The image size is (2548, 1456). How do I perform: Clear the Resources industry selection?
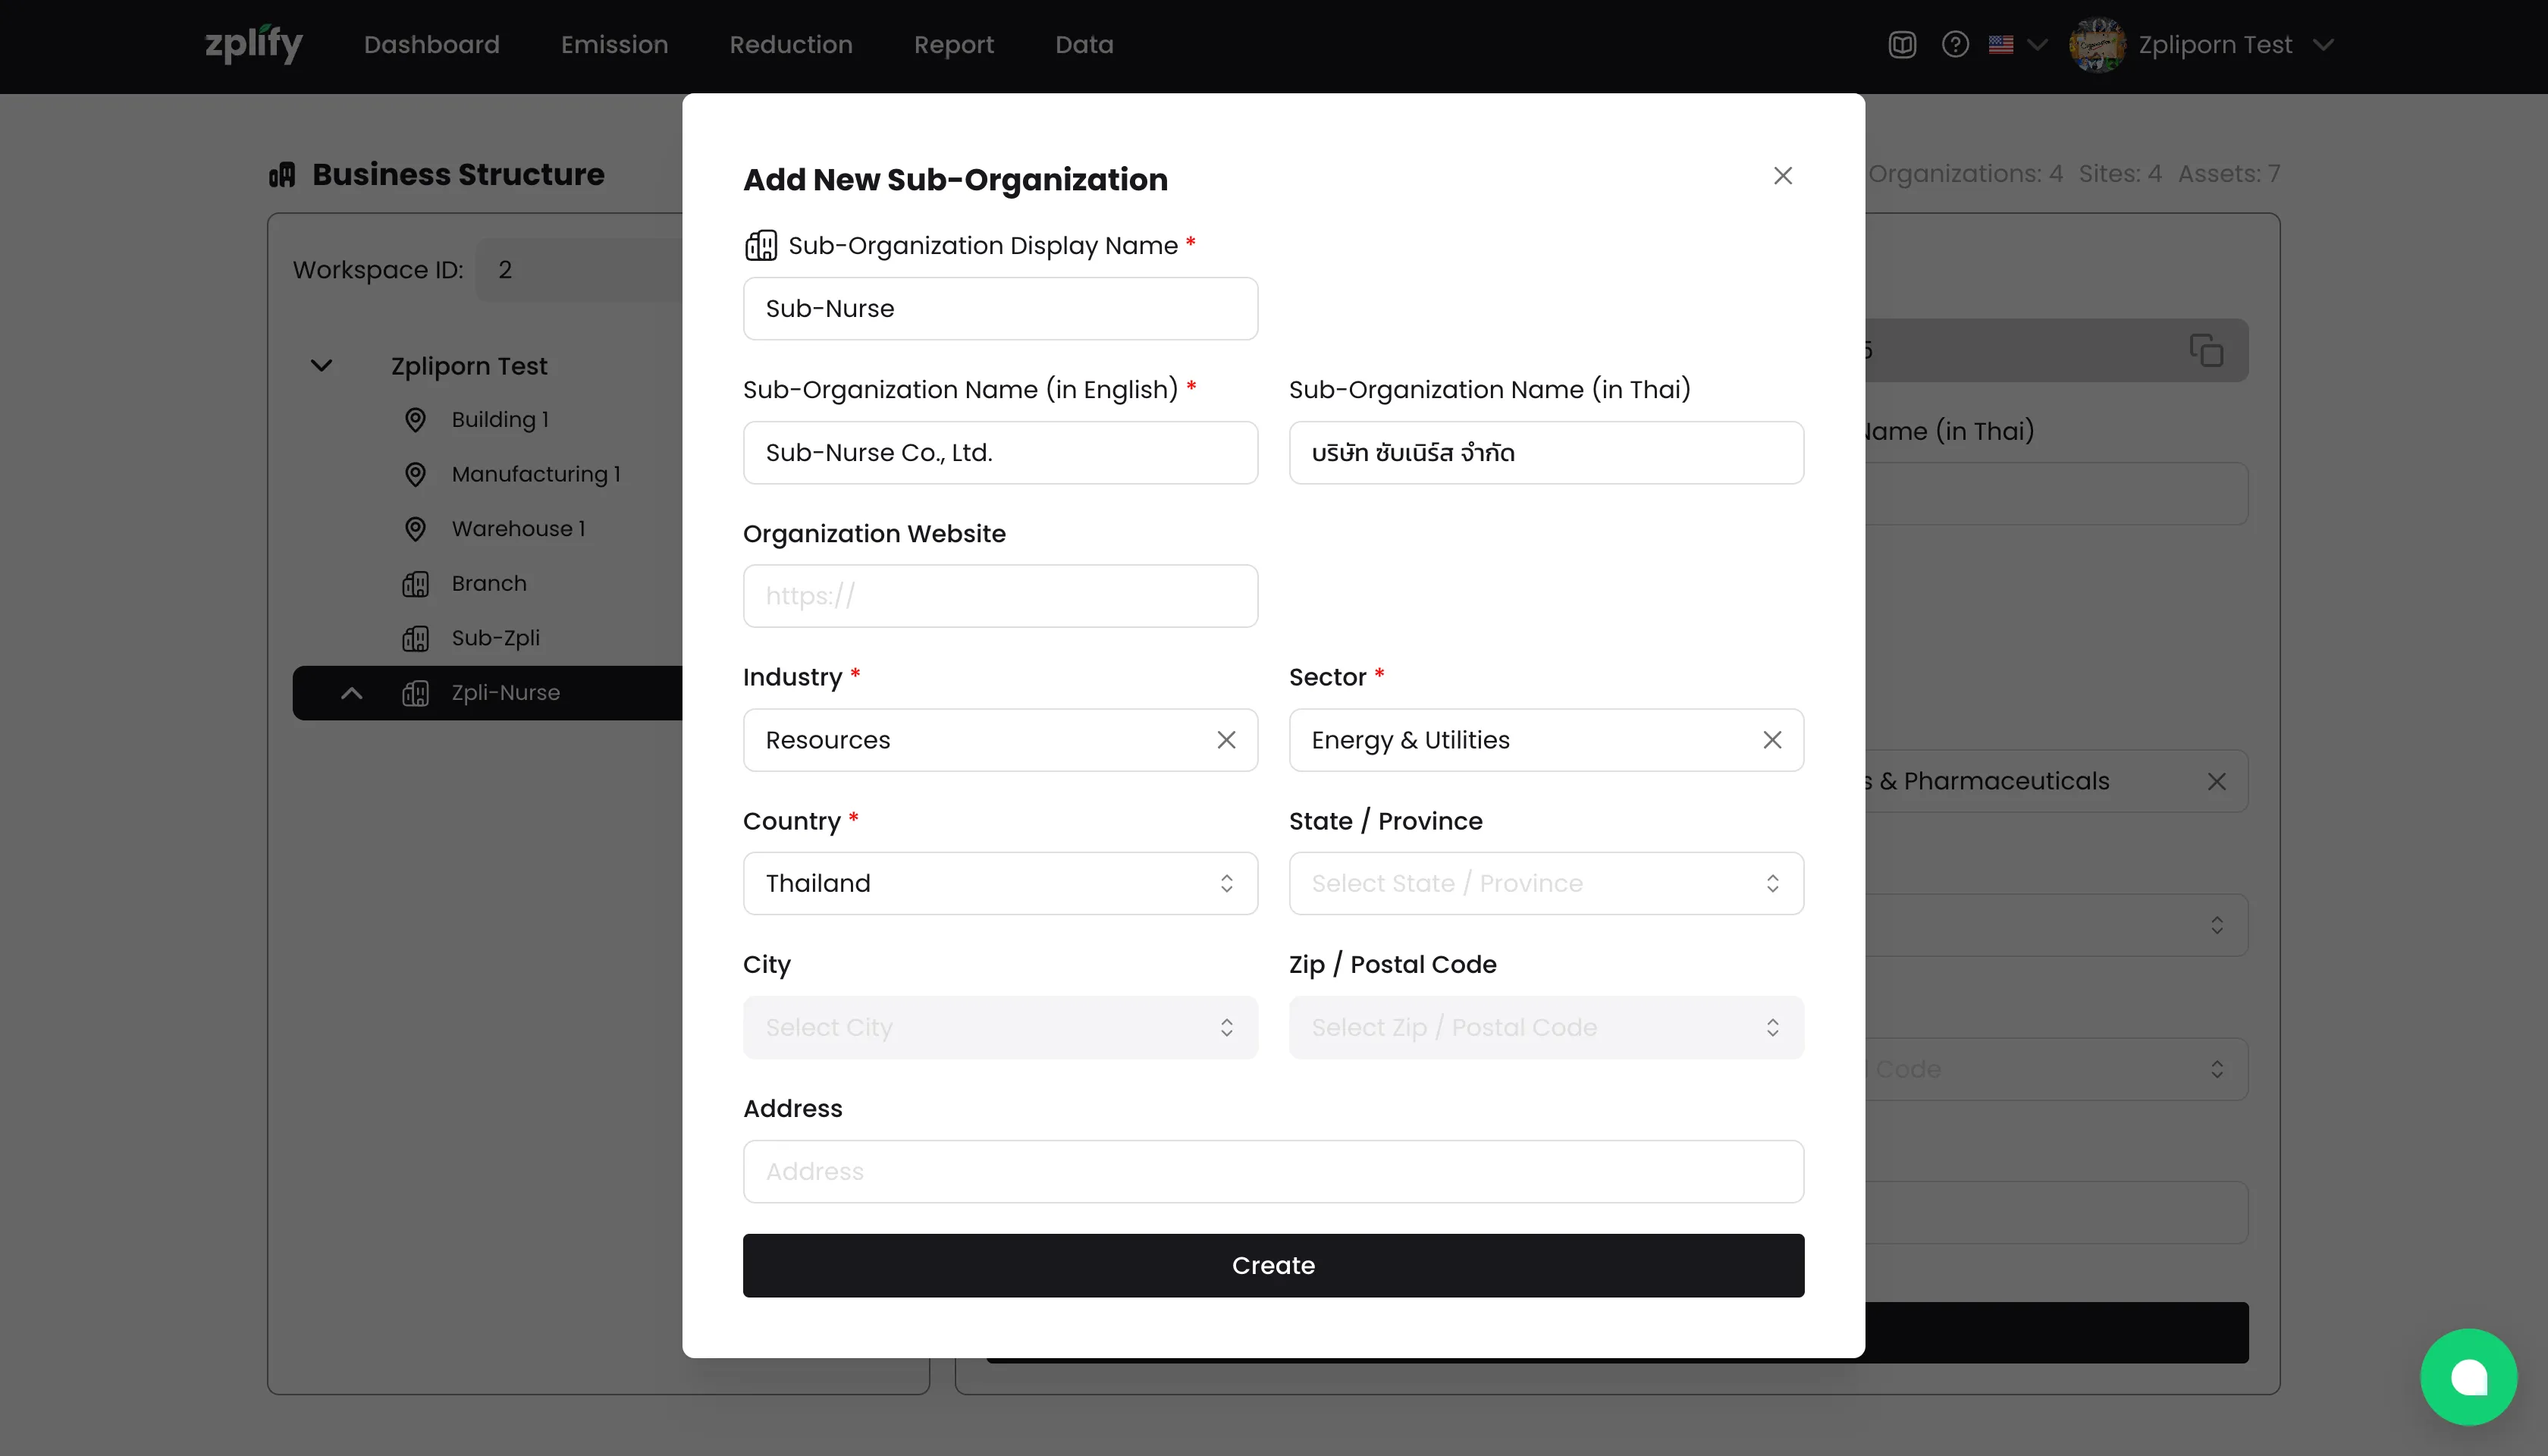click(1226, 740)
